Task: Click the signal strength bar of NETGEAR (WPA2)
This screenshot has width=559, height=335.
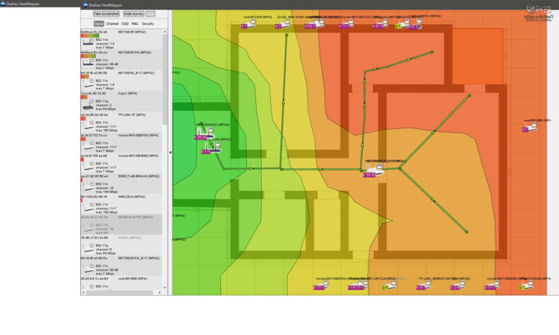Action: point(90,36)
